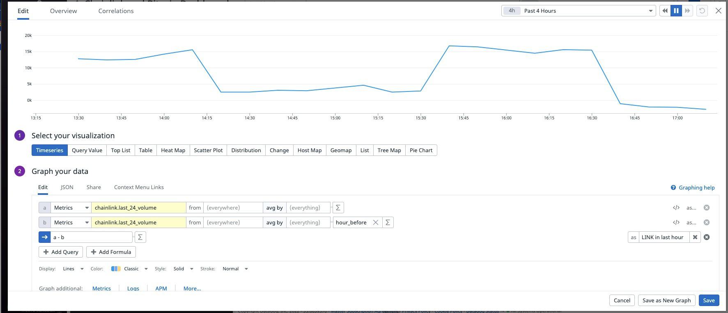
Task: Clear the LINK in last hour alias
Action: [x=695, y=237]
